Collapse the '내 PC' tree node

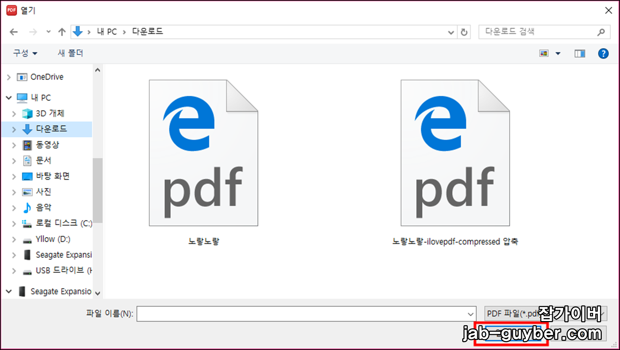(x=9, y=98)
